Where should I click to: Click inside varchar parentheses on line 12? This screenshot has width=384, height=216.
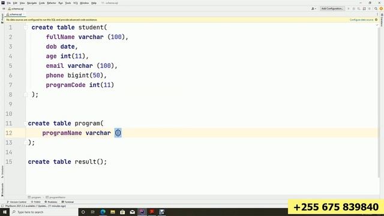tap(118, 133)
